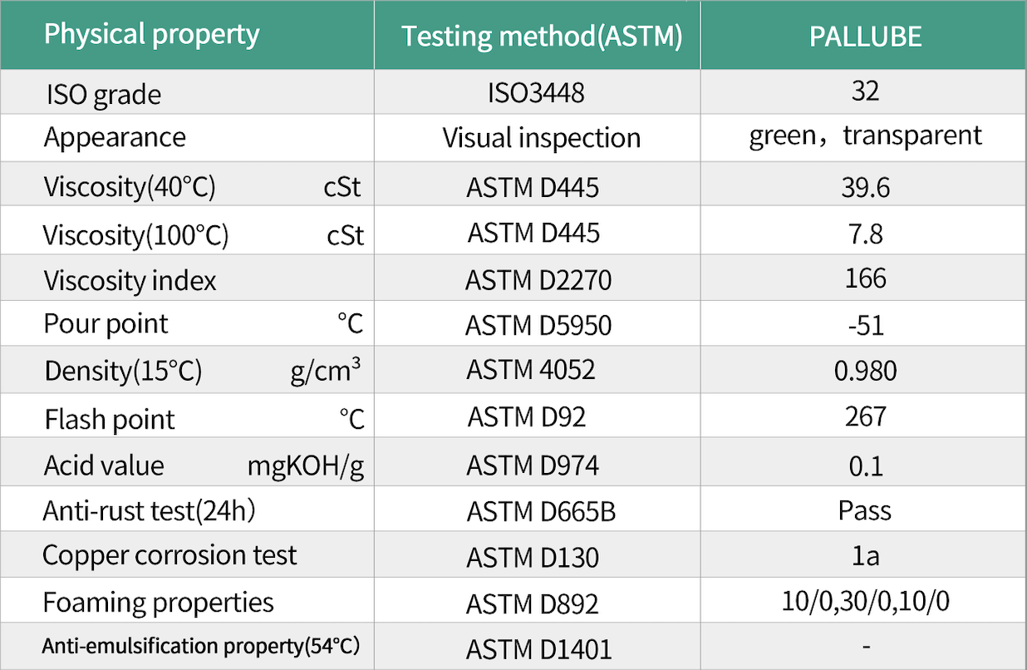Click the Flash point value 267
The width and height of the screenshot is (1027, 670).
click(865, 416)
